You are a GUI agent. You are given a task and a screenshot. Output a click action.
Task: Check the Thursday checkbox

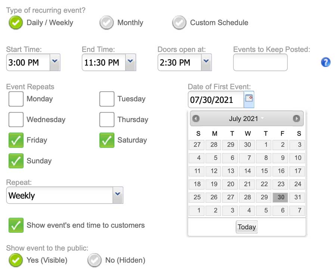point(107,119)
